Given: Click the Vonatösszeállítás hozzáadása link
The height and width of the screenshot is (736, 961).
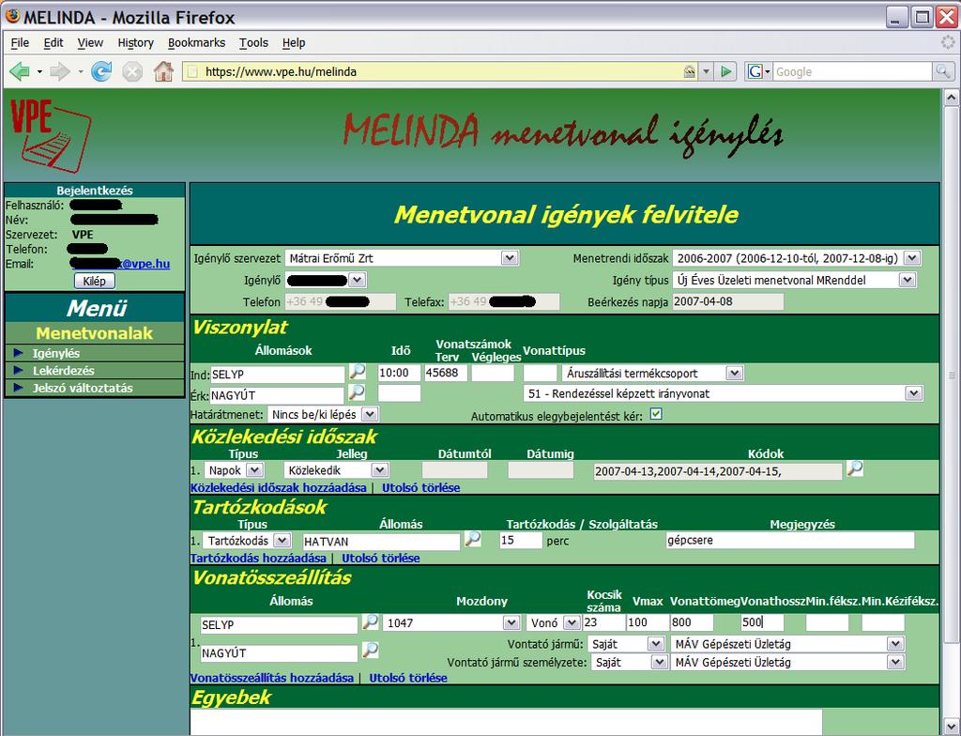Looking at the screenshot, I should (272, 679).
